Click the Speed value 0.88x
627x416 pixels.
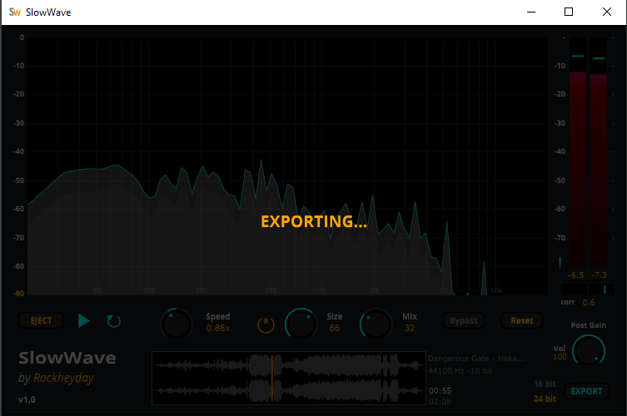(218, 328)
